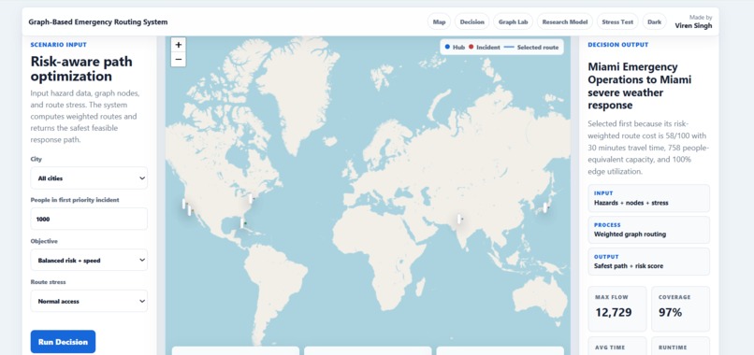Select the map marker over Miami, Florida

coord(242,222)
